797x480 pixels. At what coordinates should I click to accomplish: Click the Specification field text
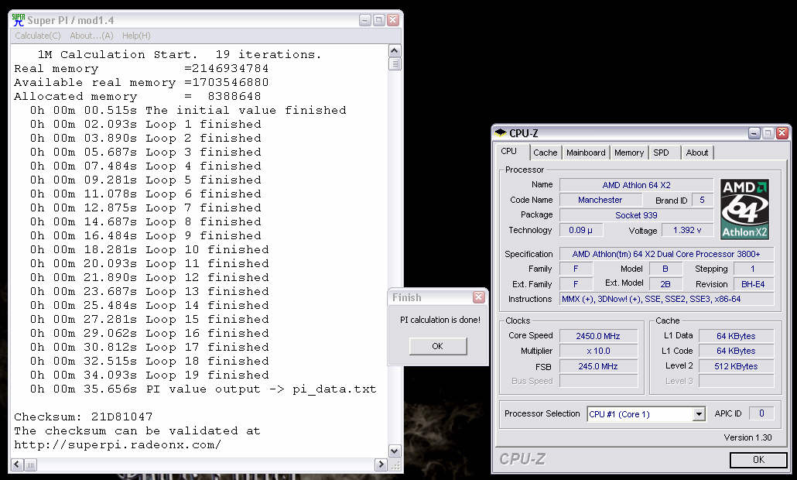pyautogui.click(x=666, y=254)
